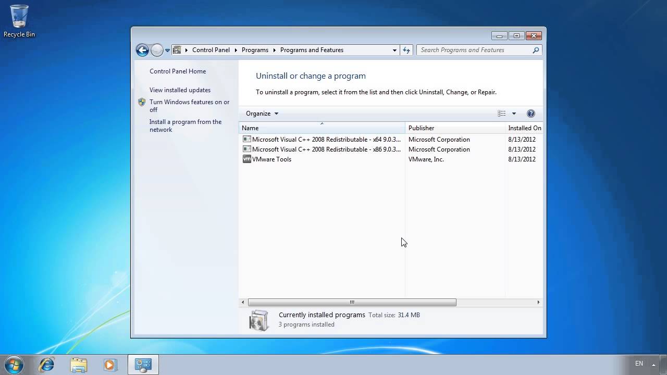Image resolution: width=667 pixels, height=375 pixels.
Task: Click the Help question mark icon
Action: coord(531,114)
